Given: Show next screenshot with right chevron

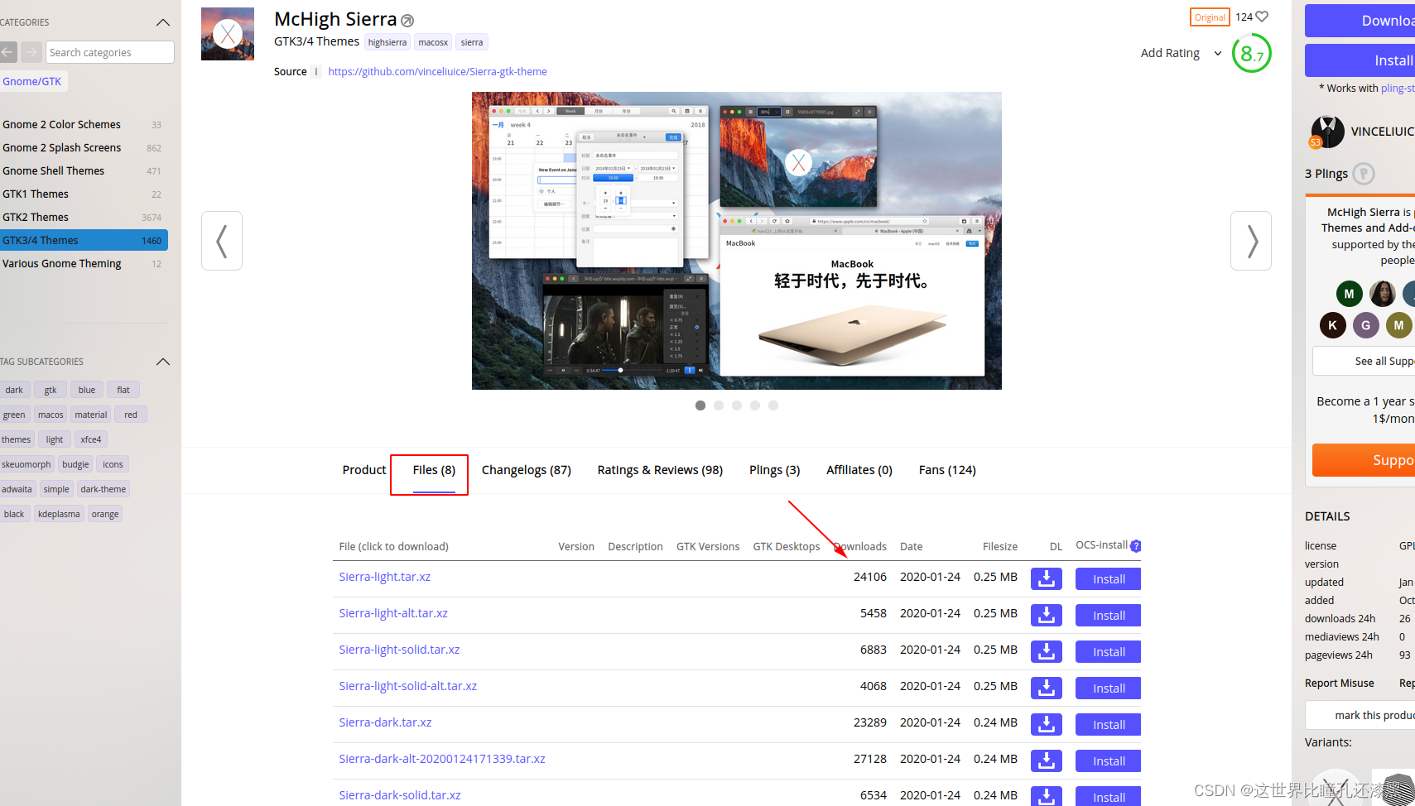Looking at the screenshot, I should click(x=1251, y=241).
